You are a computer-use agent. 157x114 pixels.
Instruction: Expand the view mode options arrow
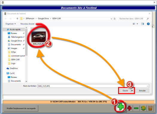point(137,24)
